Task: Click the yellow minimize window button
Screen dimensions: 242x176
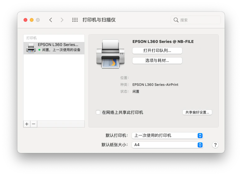Action: pyautogui.click(x=32, y=20)
